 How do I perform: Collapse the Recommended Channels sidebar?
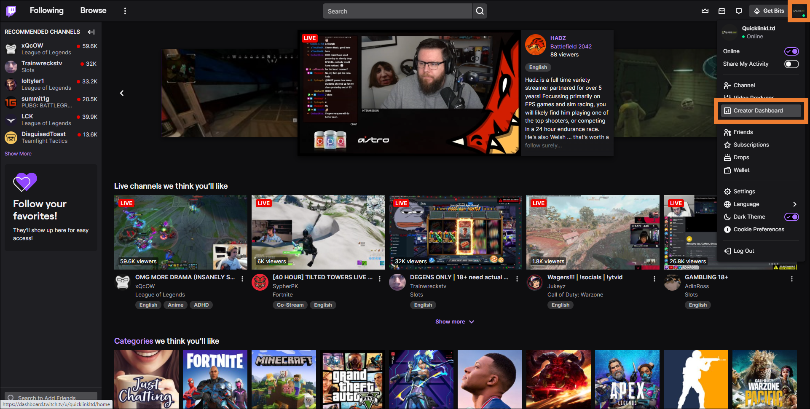(91, 32)
